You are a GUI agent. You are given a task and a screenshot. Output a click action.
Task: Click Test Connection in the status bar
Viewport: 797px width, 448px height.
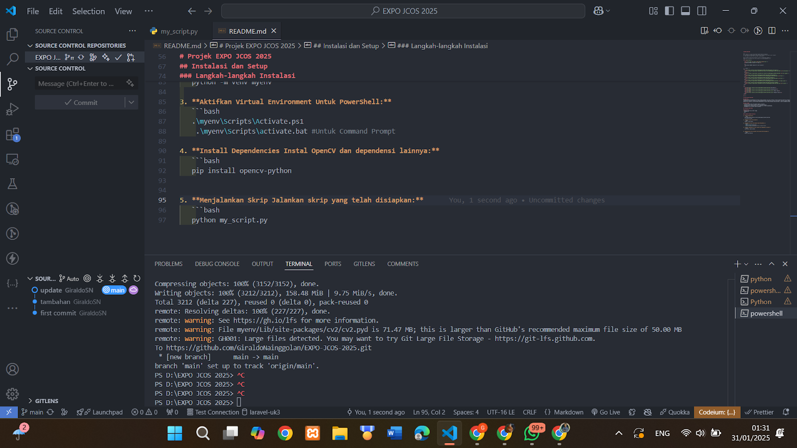point(213,412)
